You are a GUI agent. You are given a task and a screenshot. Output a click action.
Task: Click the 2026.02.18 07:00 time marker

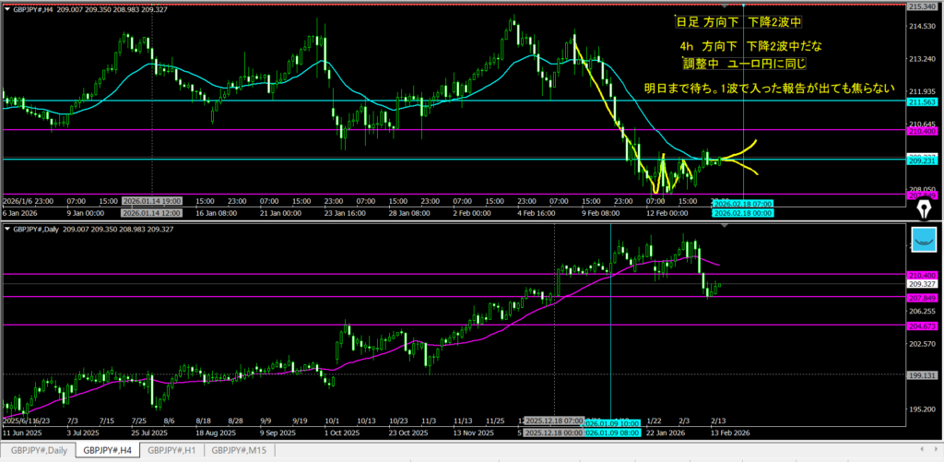coord(743,203)
